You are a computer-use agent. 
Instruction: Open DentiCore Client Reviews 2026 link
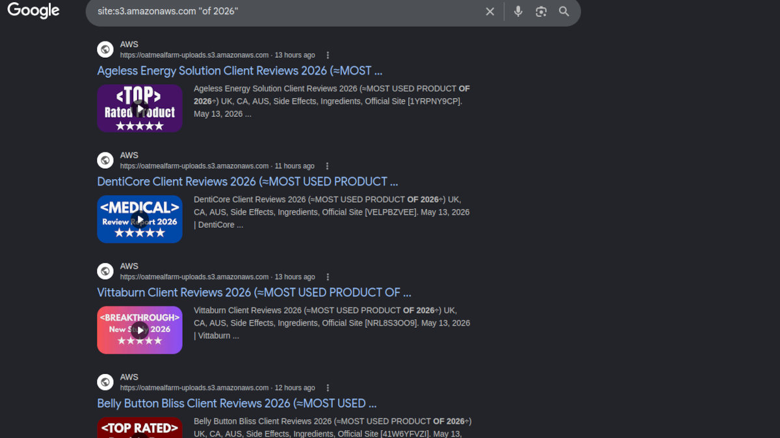click(248, 182)
